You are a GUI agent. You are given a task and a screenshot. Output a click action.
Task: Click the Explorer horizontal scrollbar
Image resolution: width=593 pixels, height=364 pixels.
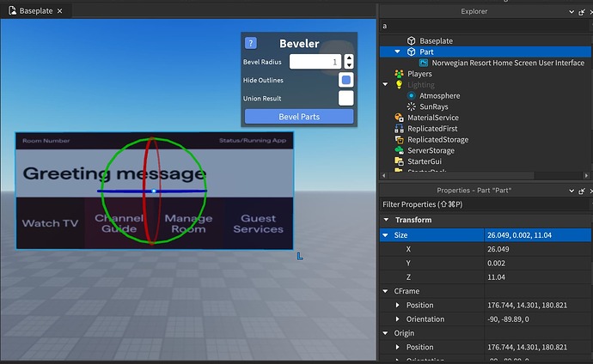(x=461, y=176)
